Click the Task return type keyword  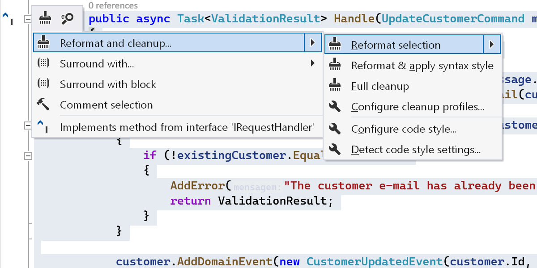point(191,19)
